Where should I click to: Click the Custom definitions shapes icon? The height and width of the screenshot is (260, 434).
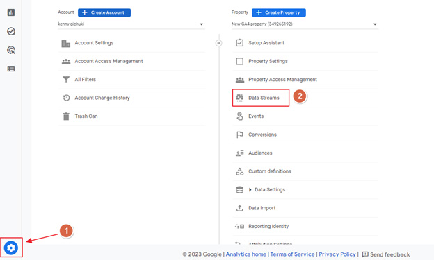[240, 171]
